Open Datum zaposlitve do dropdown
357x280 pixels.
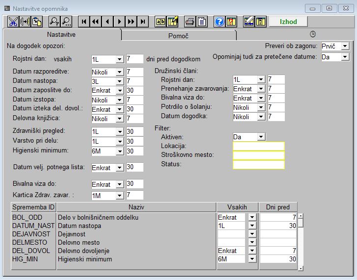pos(119,90)
